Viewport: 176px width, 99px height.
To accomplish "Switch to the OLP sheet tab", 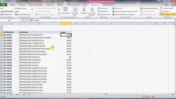I will pos(24,94).
